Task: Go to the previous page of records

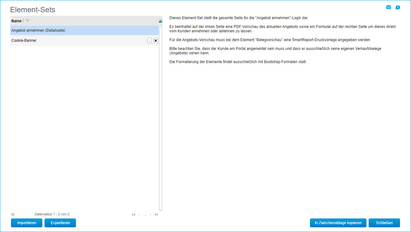Action: (139, 215)
